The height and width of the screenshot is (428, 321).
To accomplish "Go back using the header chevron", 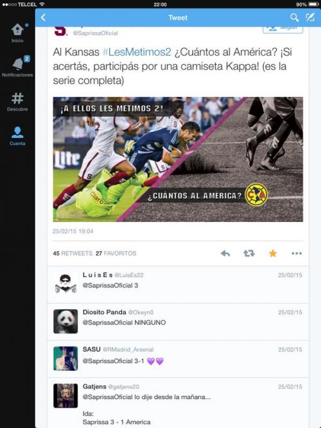I will (x=43, y=17).
